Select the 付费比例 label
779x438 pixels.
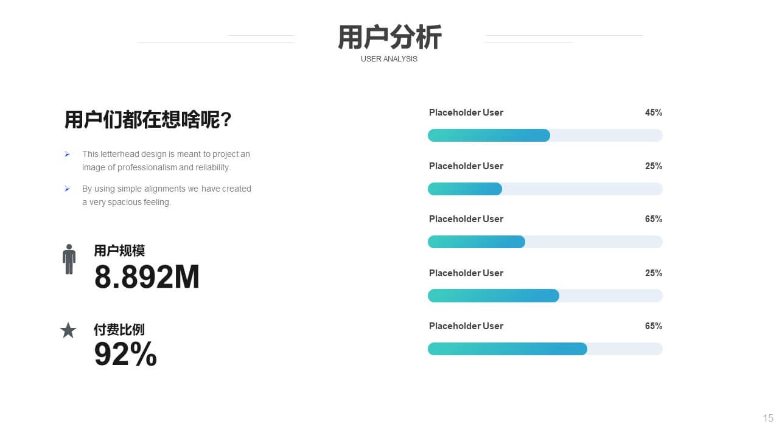(x=119, y=330)
